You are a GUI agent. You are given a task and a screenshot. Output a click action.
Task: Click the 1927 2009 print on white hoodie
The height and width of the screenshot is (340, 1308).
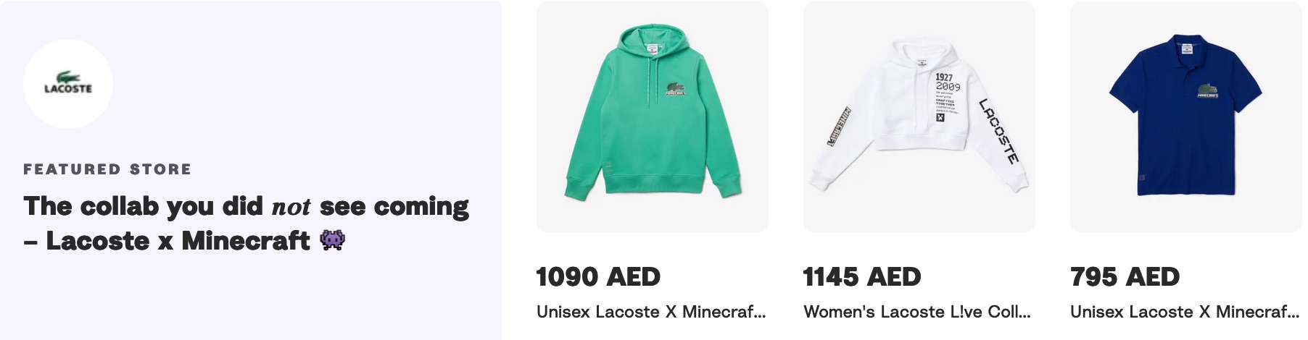947,82
